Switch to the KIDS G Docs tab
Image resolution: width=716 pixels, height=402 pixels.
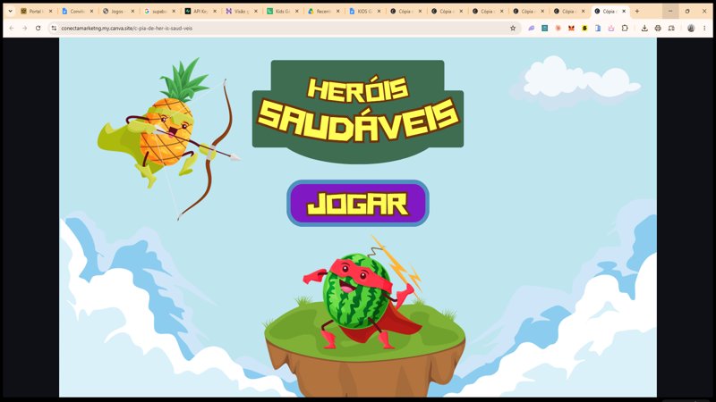[x=364, y=11]
